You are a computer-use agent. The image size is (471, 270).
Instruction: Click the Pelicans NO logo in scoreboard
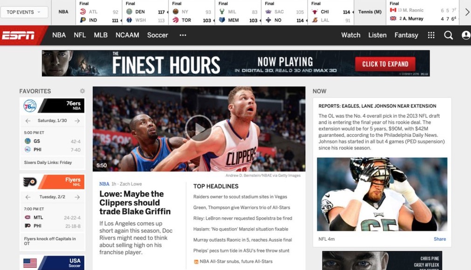(x=268, y=20)
